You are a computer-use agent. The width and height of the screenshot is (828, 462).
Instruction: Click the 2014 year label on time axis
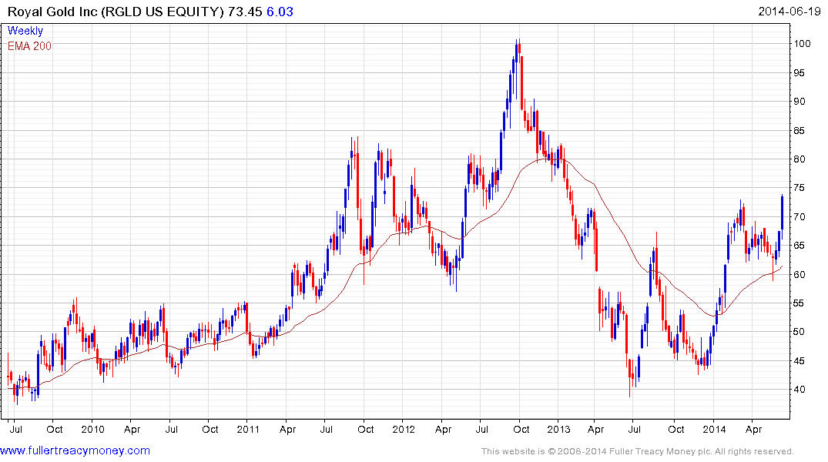714,429
